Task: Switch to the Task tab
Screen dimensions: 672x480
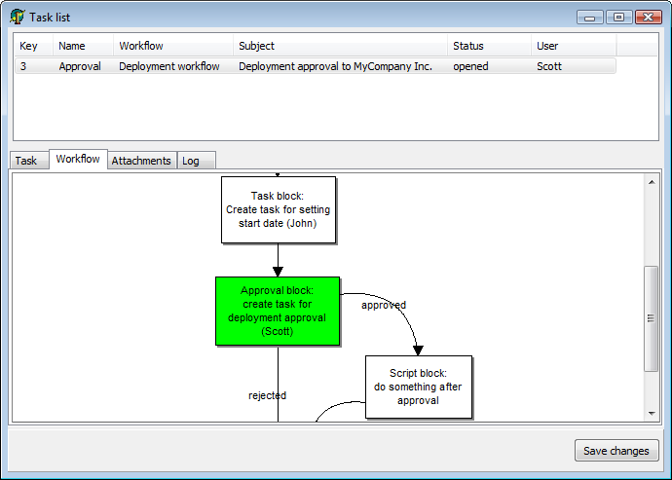Action: [27, 161]
